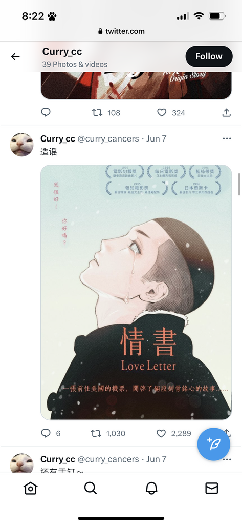This screenshot has height=525, width=242.
Task: Open the Home tab in the bottom bar
Action: tap(30, 488)
